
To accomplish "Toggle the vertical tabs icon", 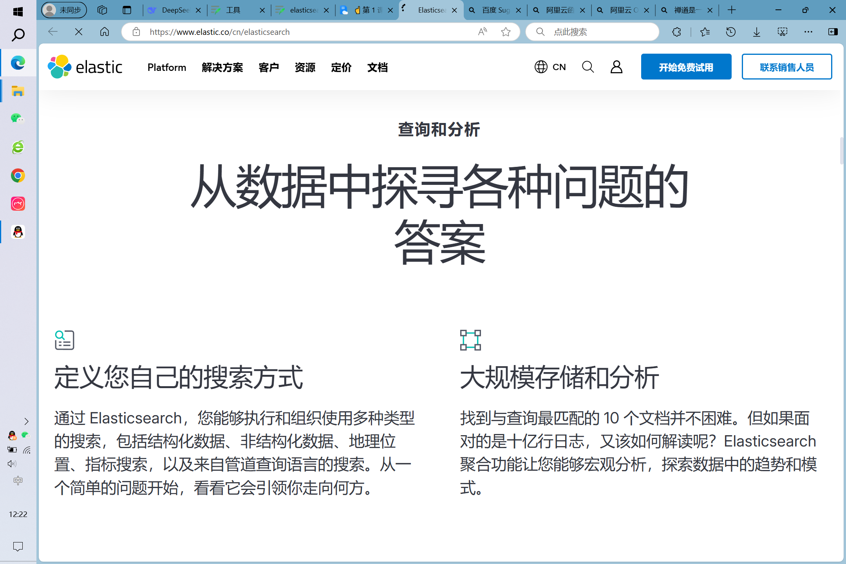I will (x=127, y=10).
